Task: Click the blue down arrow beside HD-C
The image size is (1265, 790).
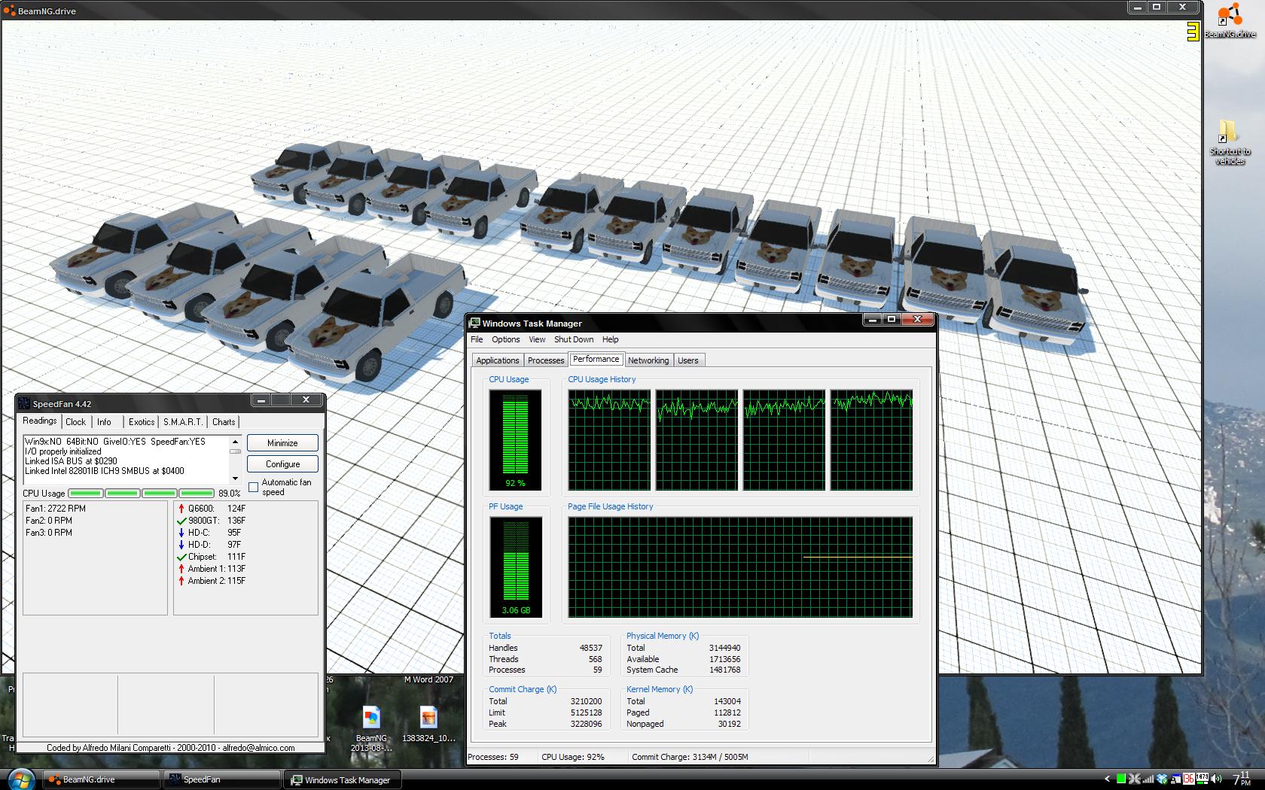Action: 181,533
